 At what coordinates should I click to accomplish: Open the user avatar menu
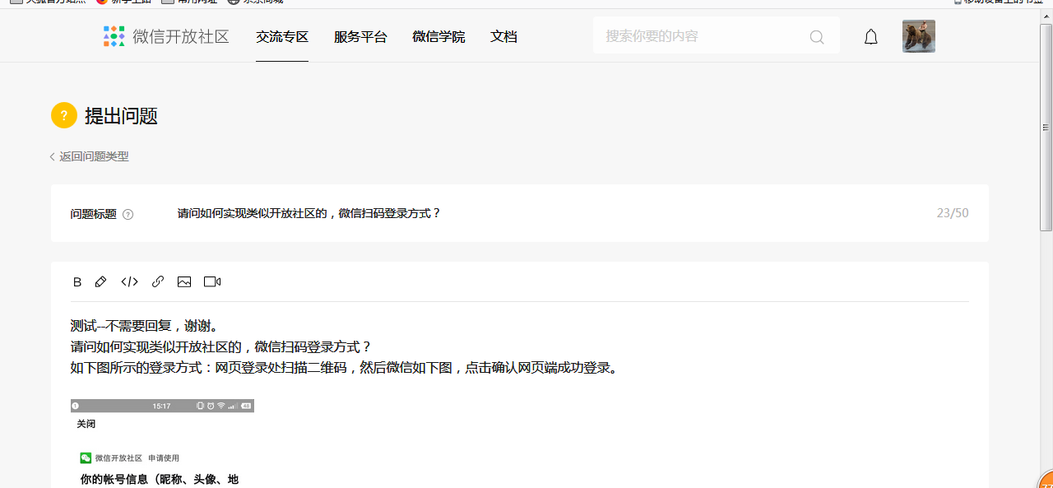coord(919,36)
